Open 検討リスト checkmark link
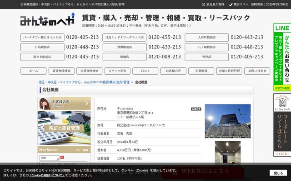 pos(239,4)
